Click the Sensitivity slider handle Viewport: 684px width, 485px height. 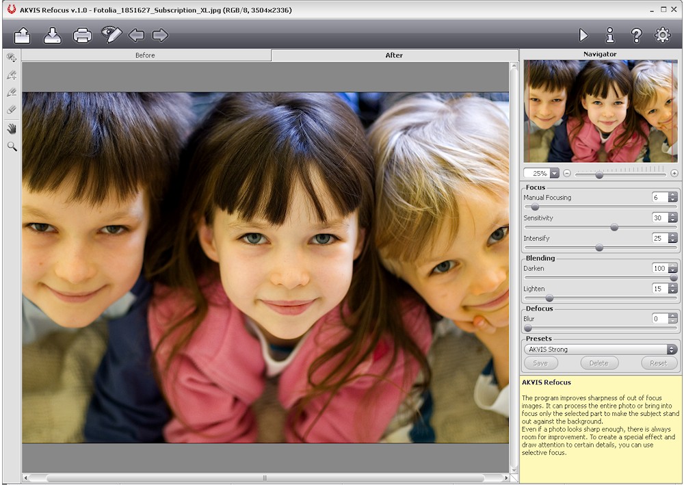click(x=614, y=227)
